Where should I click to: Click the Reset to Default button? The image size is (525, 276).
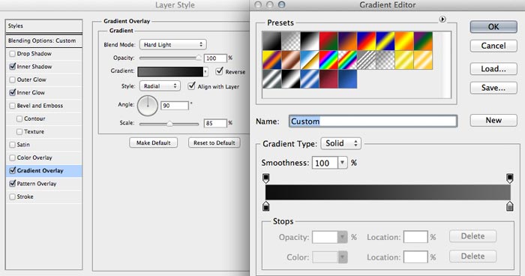[x=214, y=142]
